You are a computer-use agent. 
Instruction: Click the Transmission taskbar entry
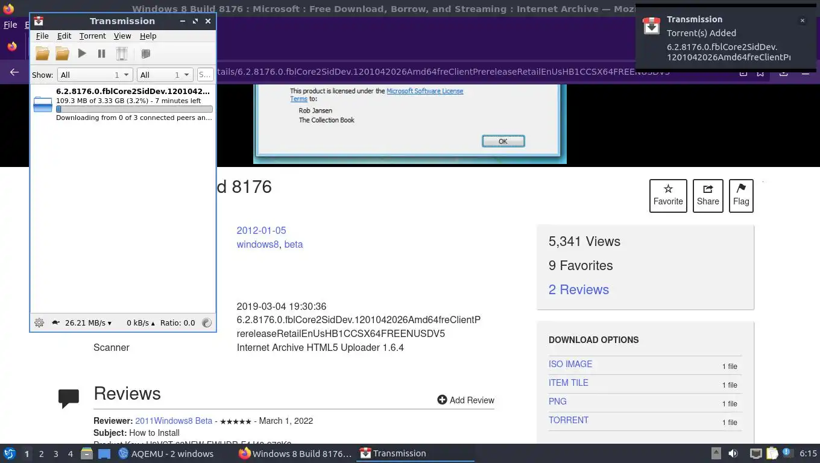[x=415, y=453]
